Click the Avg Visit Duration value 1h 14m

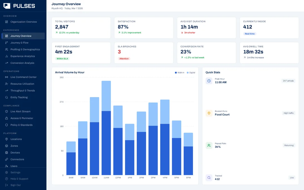click(x=189, y=27)
